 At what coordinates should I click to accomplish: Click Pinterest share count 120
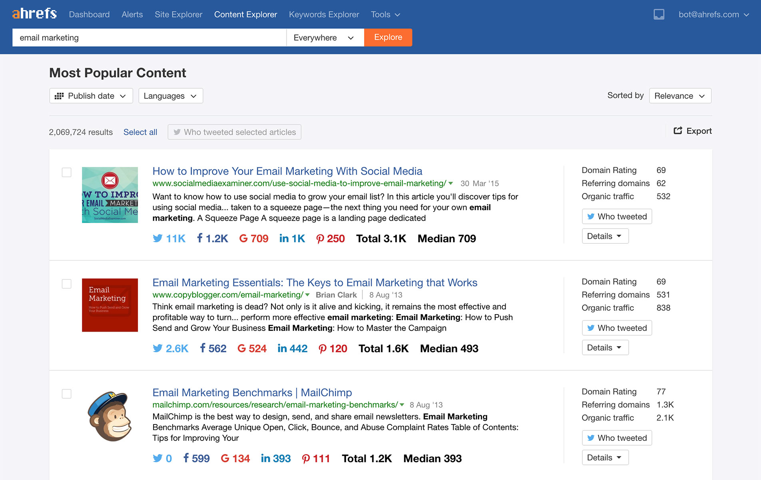(x=333, y=349)
